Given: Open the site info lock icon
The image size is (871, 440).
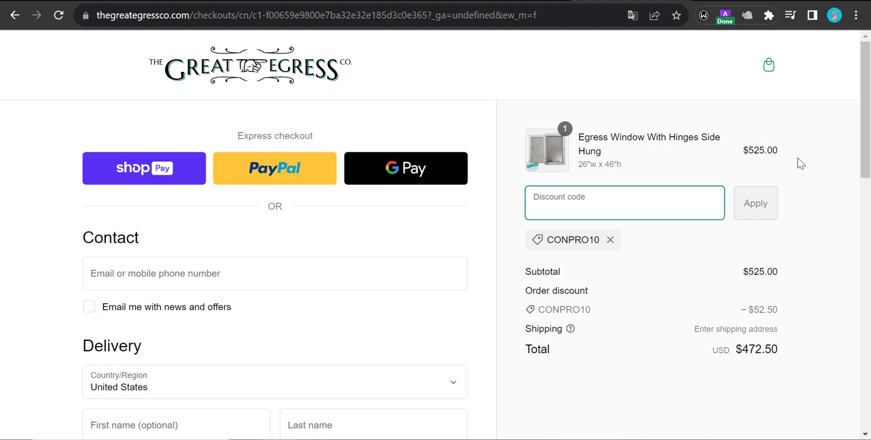Looking at the screenshot, I should (86, 16).
